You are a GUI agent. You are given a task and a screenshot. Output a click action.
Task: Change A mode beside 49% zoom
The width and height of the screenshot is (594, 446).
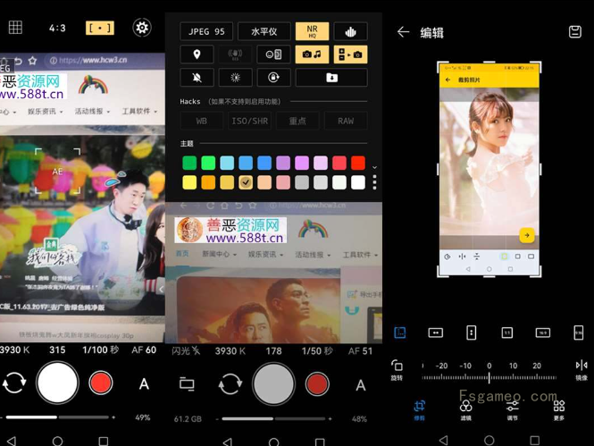[144, 383]
